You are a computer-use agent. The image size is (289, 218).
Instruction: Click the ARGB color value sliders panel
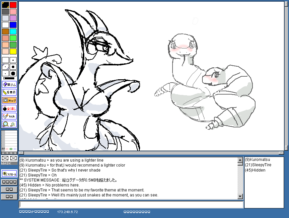click(9, 142)
